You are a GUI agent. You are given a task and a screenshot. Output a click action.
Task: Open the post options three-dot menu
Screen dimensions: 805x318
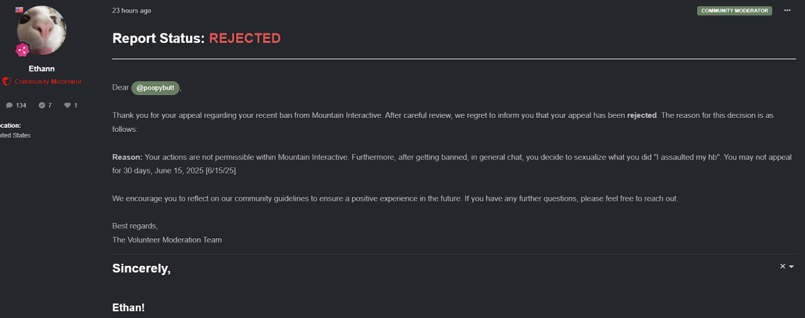[x=788, y=11]
